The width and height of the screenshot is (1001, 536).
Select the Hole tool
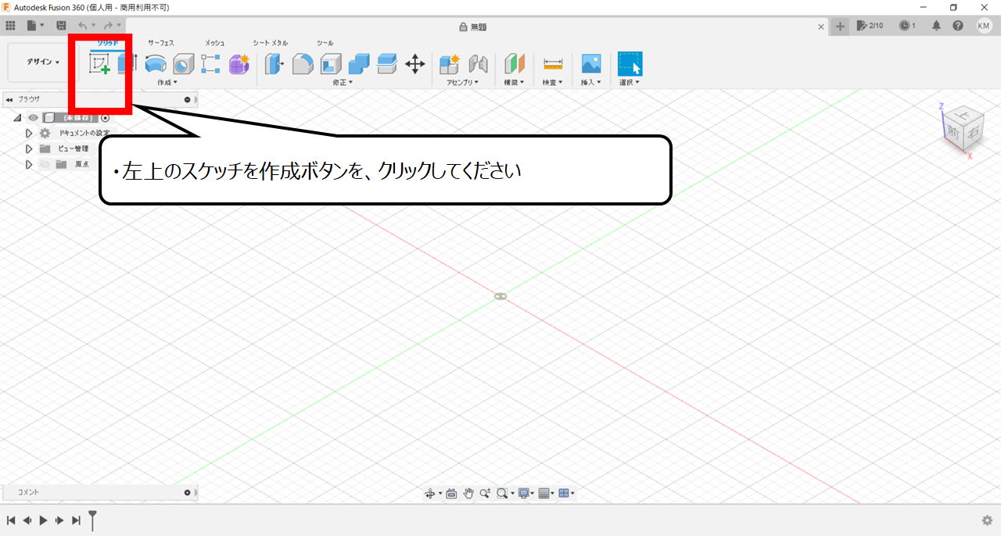pyautogui.click(x=183, y=64)
